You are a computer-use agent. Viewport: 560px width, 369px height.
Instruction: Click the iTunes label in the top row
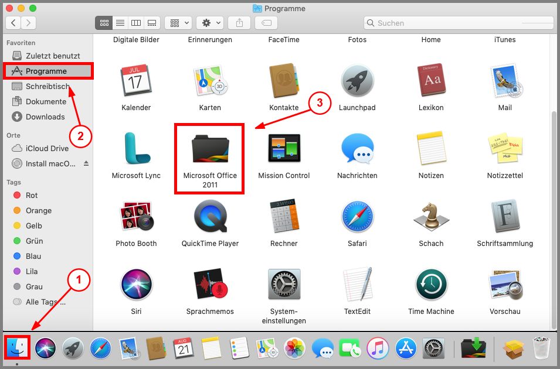click(x=505, y=40)
